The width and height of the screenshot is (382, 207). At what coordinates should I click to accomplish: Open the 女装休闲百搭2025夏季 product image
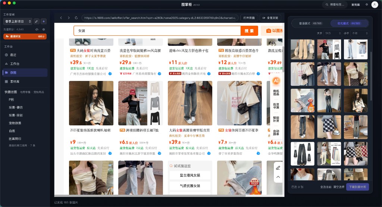point(239,103)
